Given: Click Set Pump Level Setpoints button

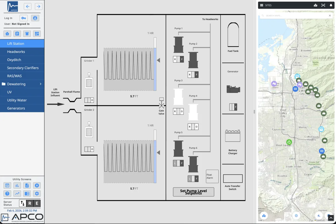Looking at the screenshot, I should 193,192.
